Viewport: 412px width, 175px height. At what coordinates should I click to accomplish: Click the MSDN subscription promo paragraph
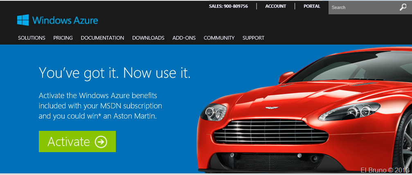click(100, 105)
